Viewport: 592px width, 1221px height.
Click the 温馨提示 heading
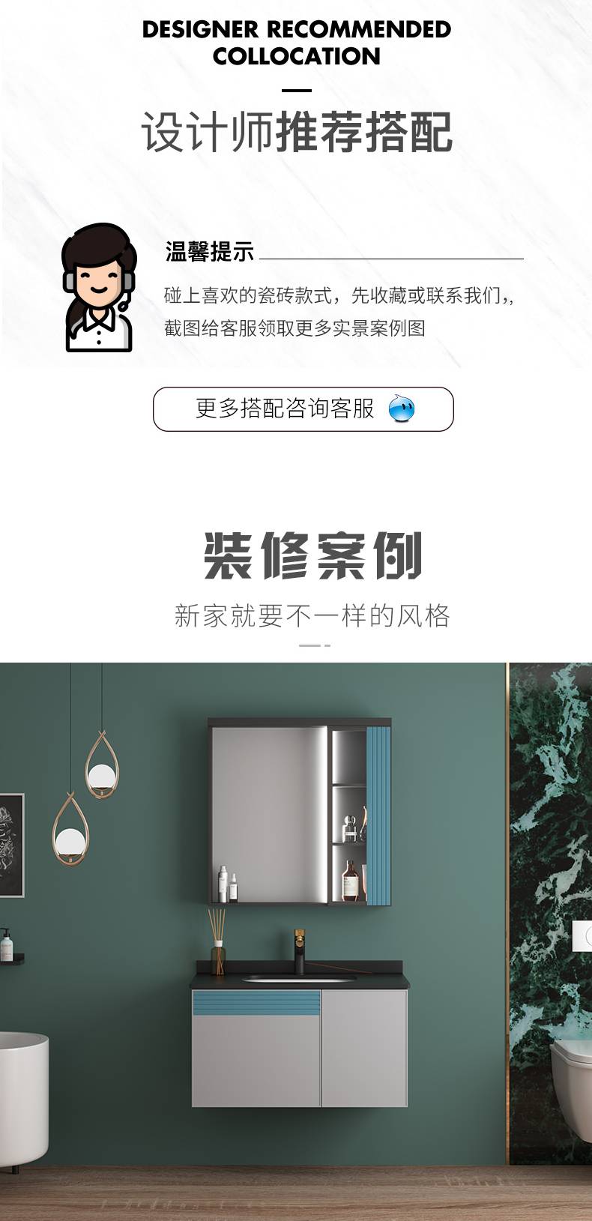click(x=210, y=252)
